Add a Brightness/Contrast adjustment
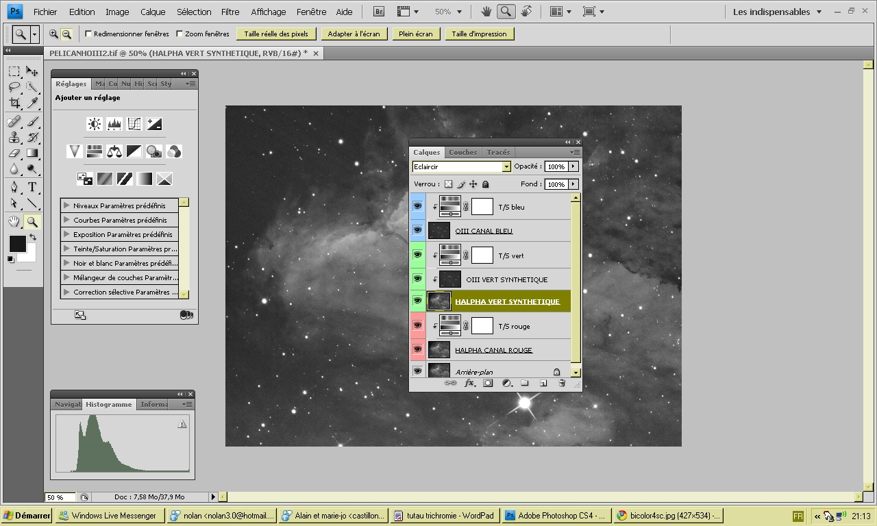The image size is (877, 526). pyautogui.click(x=95, y=124)
